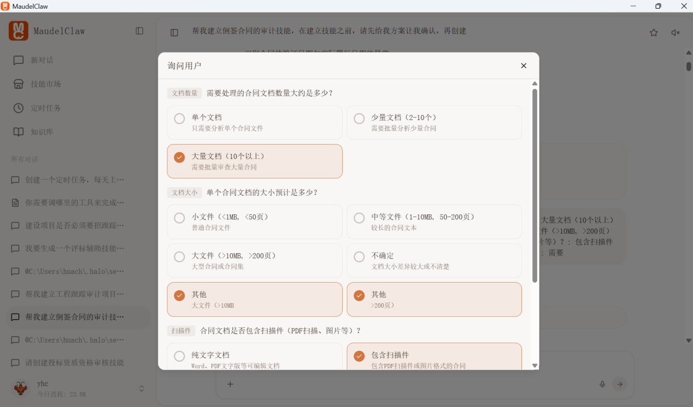
Task: Open 技能市场 in the sidebar
Action: pyautogui.click(x=45, y=84)
